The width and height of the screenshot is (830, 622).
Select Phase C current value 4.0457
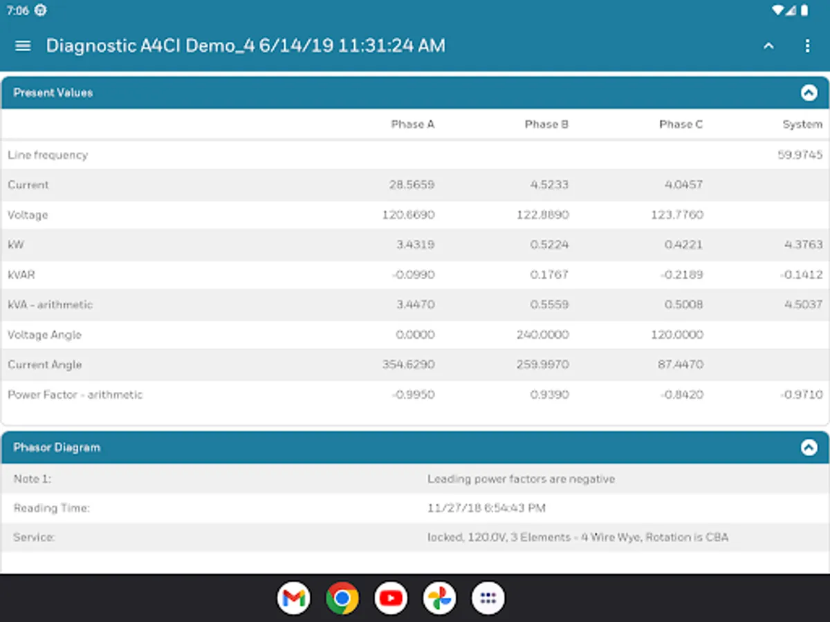click(683, 185)
